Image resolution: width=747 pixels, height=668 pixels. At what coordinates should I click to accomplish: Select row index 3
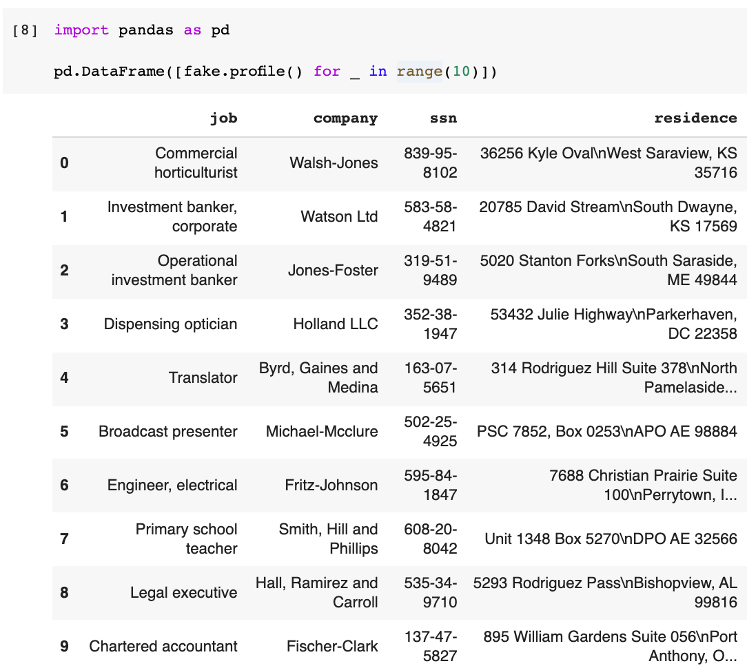(x=64, y=324)
